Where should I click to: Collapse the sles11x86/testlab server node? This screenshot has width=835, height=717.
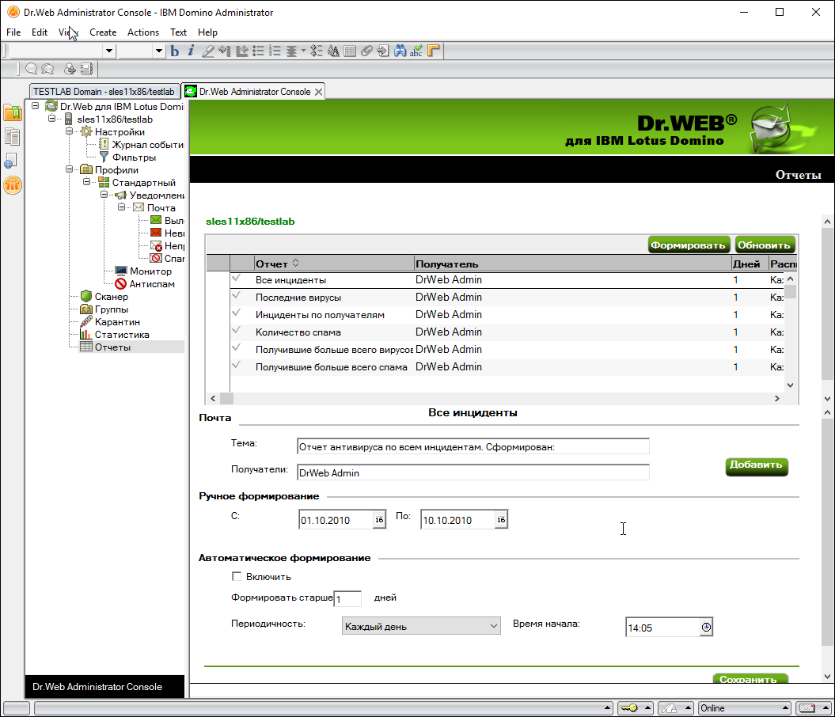pyautogui.click(x=52, y=119)
